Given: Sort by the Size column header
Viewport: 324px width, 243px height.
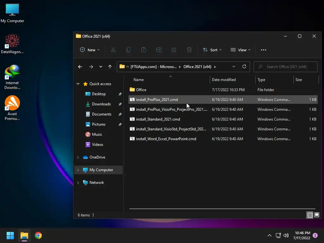Looking at the screenshot, I should pos(299,79).
